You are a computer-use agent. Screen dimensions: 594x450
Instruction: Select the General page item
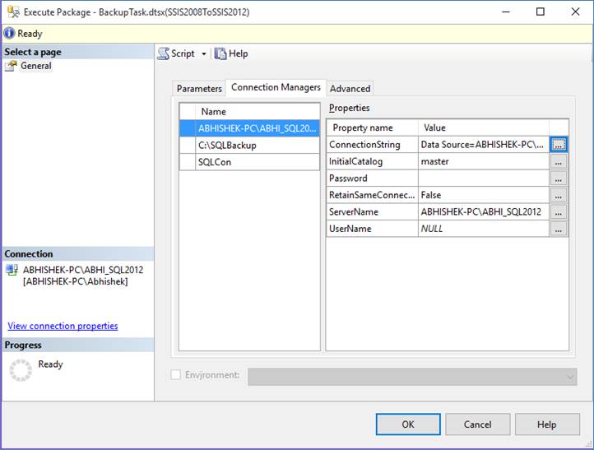pos(35,66)
